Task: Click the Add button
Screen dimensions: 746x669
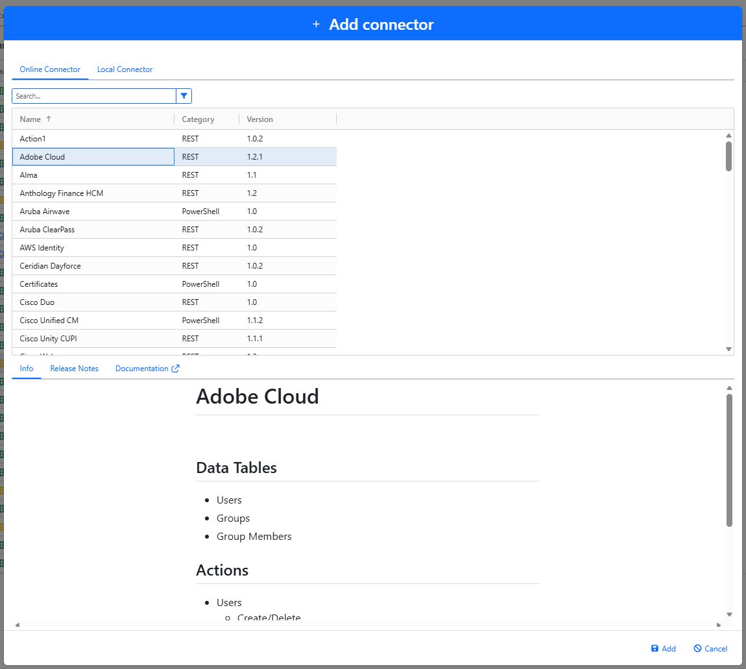Action: coord(663,648)
